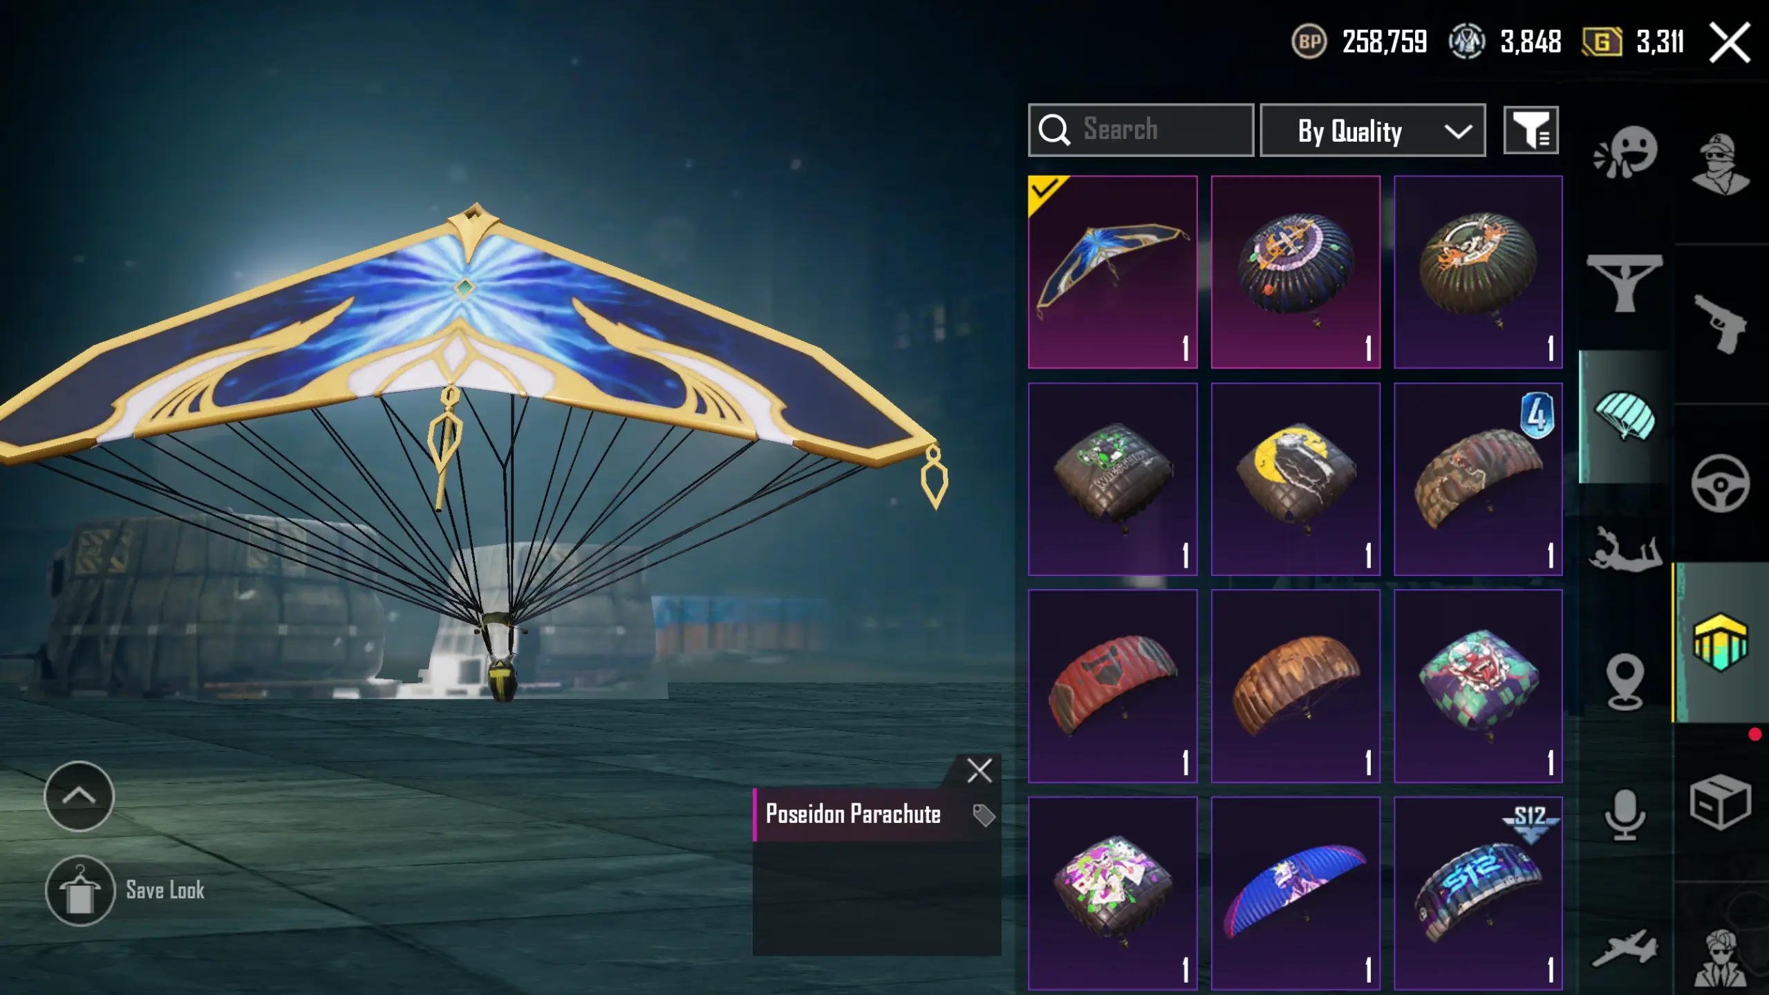The height and width of the screenshot is (995, 1769).
Task: Click the tag icon beside Poseidon Parachute
Action: pos(983,815)
